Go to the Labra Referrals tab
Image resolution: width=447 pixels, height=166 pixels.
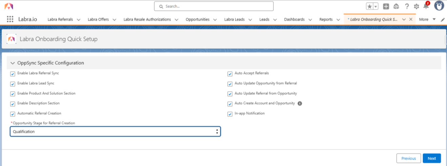[60, 19]
